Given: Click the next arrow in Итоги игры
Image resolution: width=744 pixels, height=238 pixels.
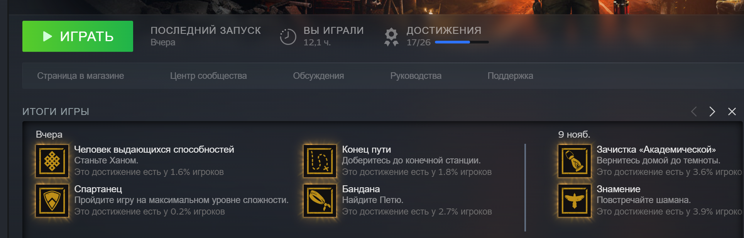Looking at the screenshot, I should 712,112.
